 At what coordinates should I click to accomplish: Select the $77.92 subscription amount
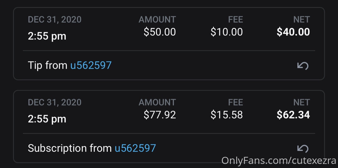[160, 115]
